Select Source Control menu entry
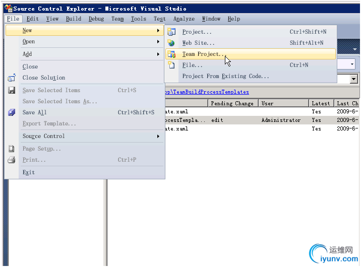This screenshot has height=267, width=361. pyautogui.click(x=85, y=136)
